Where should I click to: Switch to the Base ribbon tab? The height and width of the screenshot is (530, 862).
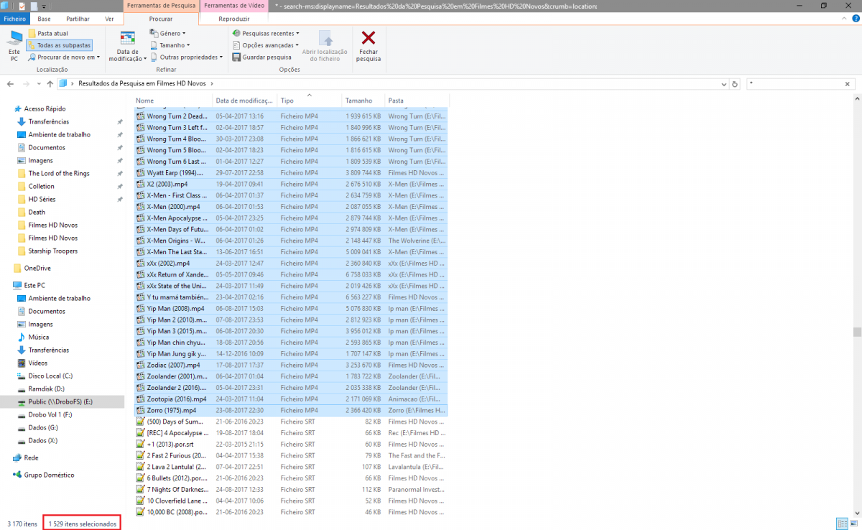point(44,19)
